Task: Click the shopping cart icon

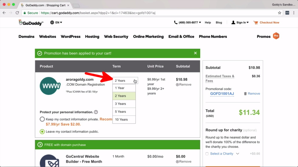Action: coord(256,22)
